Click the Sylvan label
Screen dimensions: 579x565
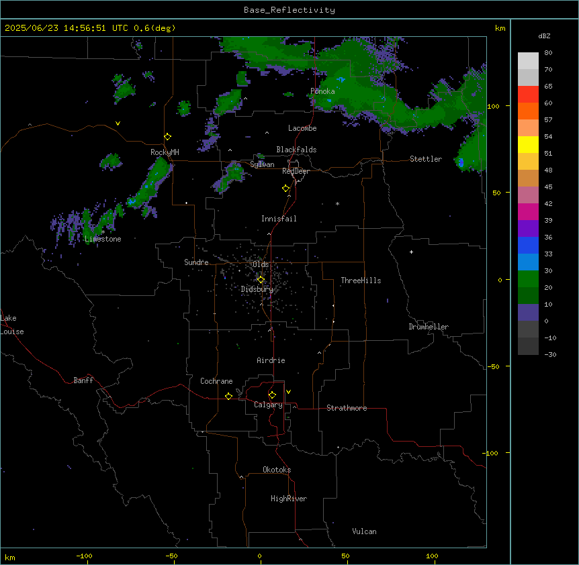coord(262,164)
